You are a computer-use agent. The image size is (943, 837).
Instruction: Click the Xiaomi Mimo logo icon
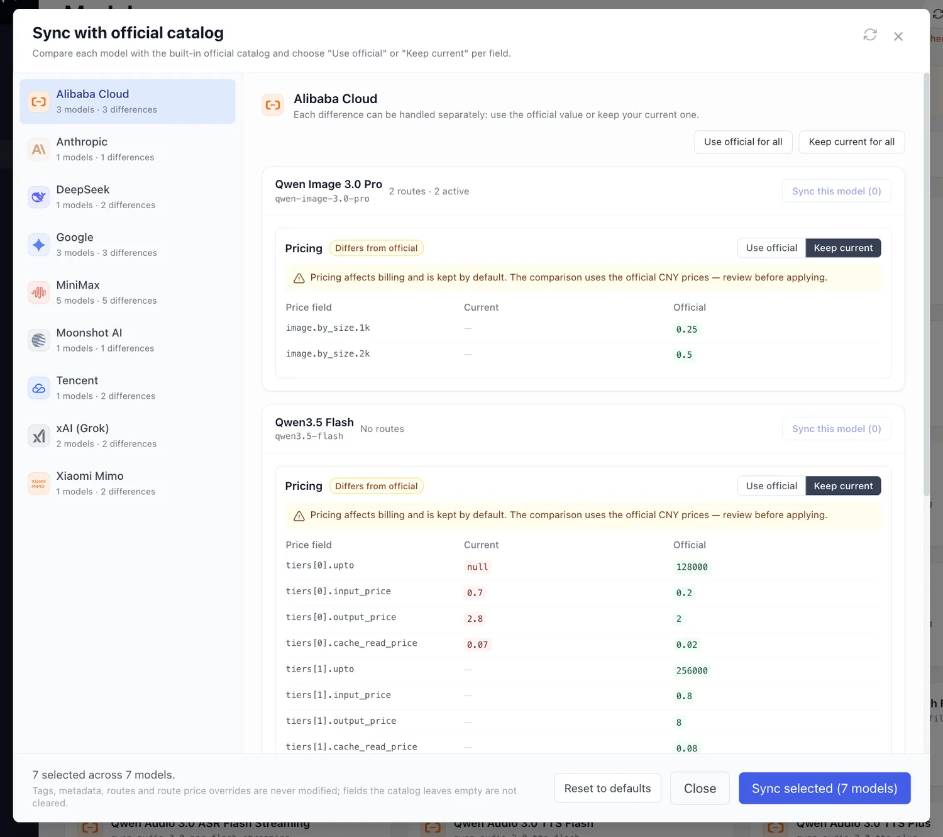pos(39,484)
